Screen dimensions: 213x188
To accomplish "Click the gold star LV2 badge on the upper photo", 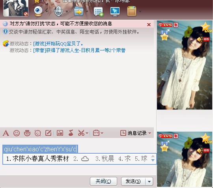I will pos(206,27).
